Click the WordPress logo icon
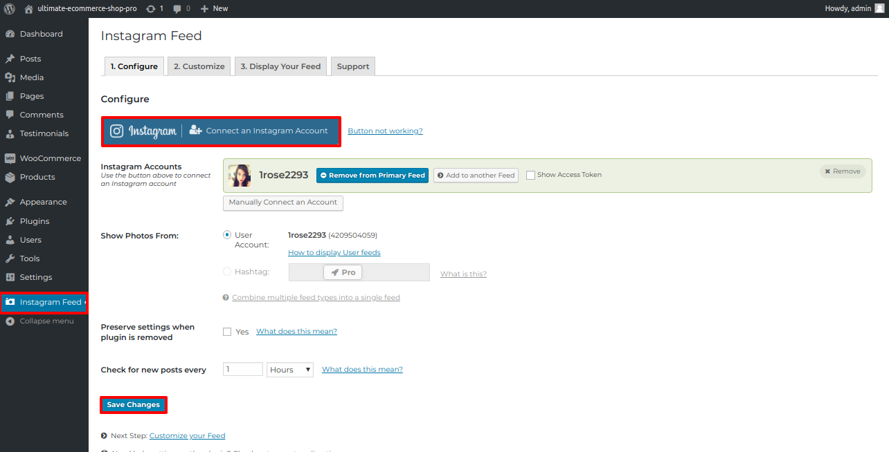The width and height of the screenshot is (889, 452). (x=10, y=8)
